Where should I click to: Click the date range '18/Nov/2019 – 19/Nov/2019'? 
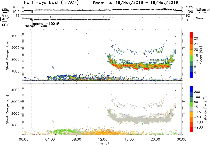(147, 3)
